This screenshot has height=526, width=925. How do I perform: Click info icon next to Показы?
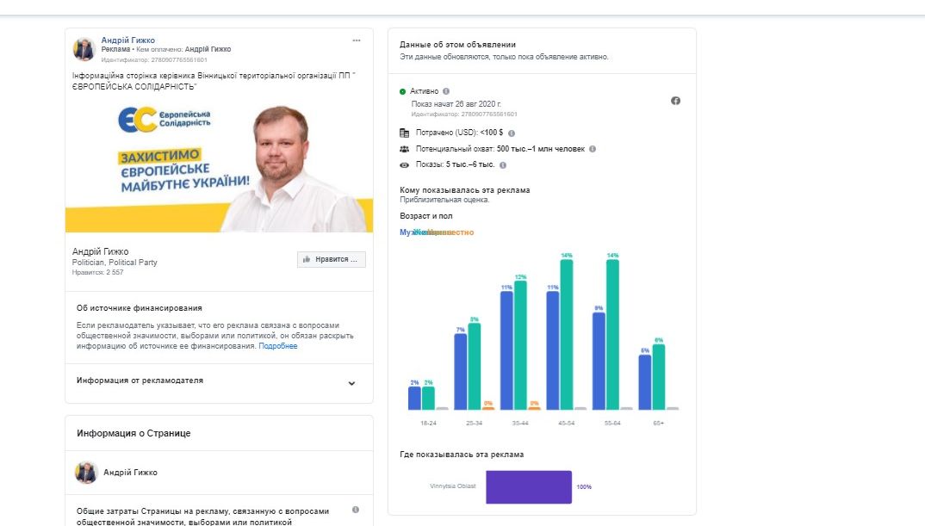point(503,164)
